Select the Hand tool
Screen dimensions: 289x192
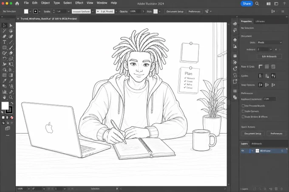(x=4, y=97)
